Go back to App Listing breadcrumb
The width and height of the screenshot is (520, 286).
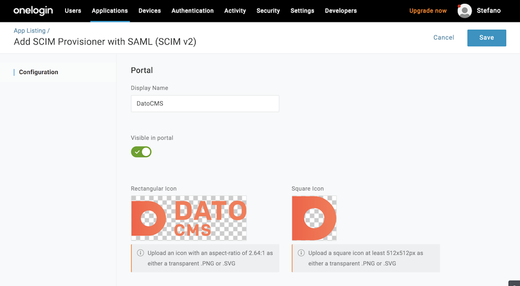[30, 31]
